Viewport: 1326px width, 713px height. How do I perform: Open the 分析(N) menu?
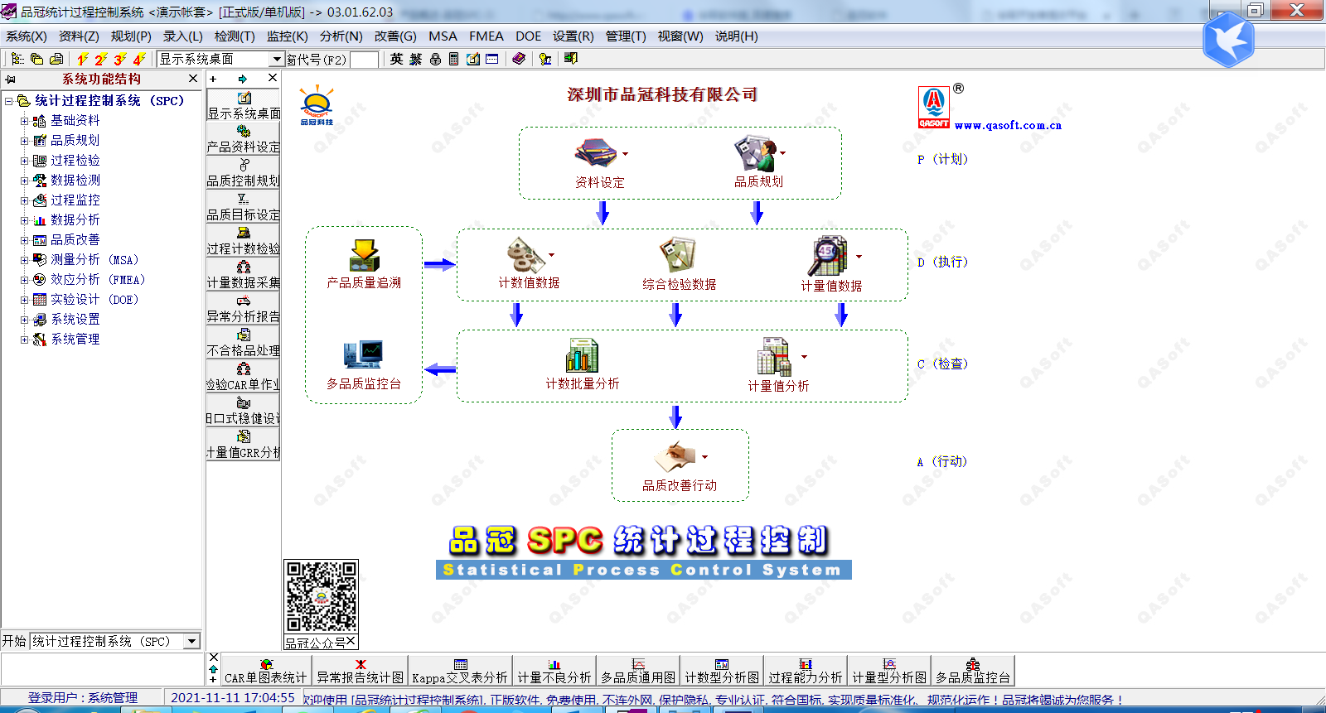tap(341, 36)
